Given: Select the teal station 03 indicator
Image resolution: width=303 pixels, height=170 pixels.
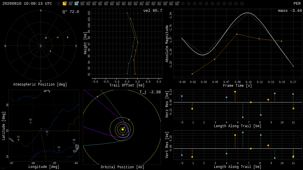Looking at the screenshot, I should point(76,4).
